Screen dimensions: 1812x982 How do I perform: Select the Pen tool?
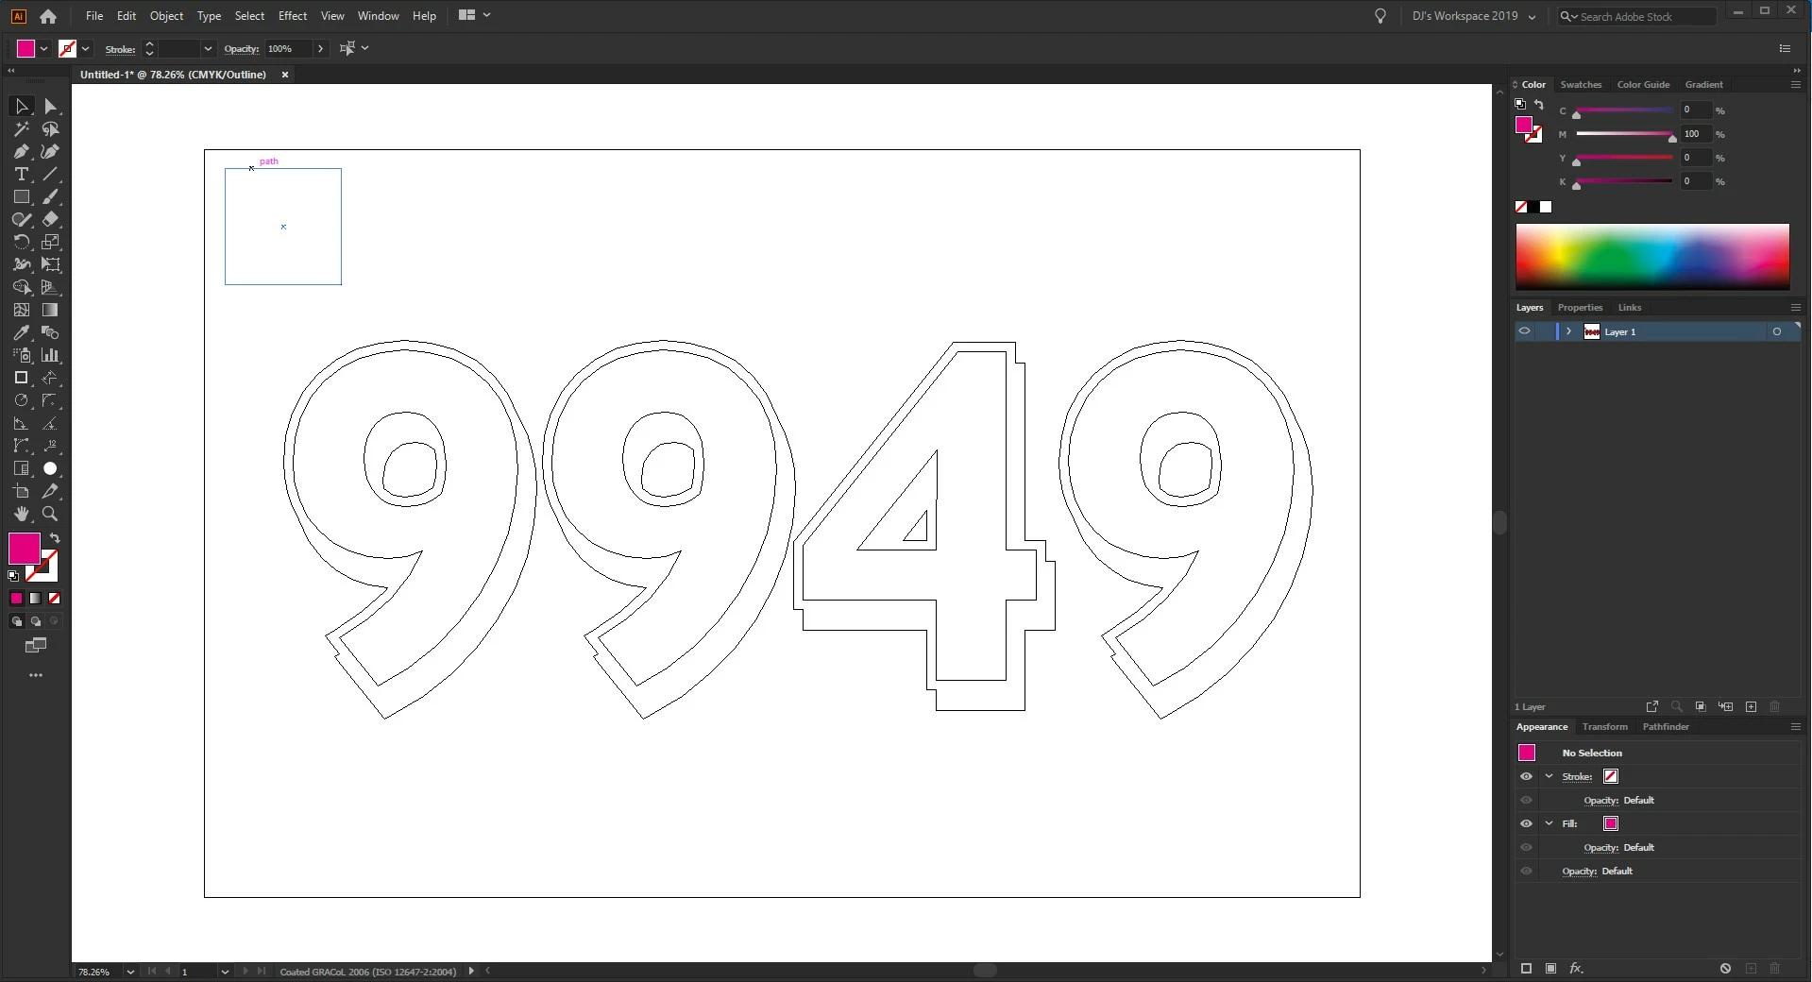(x=21, y=152)
